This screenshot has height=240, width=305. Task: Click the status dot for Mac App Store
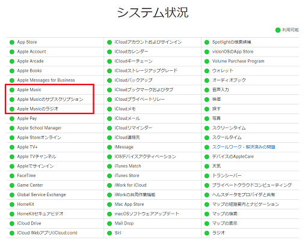coord(109,205)
